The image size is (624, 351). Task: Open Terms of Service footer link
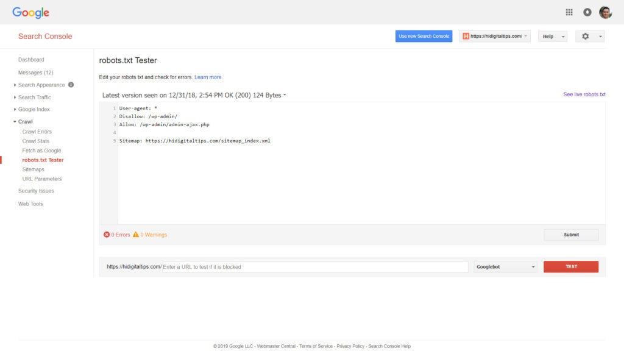point(316,346)
